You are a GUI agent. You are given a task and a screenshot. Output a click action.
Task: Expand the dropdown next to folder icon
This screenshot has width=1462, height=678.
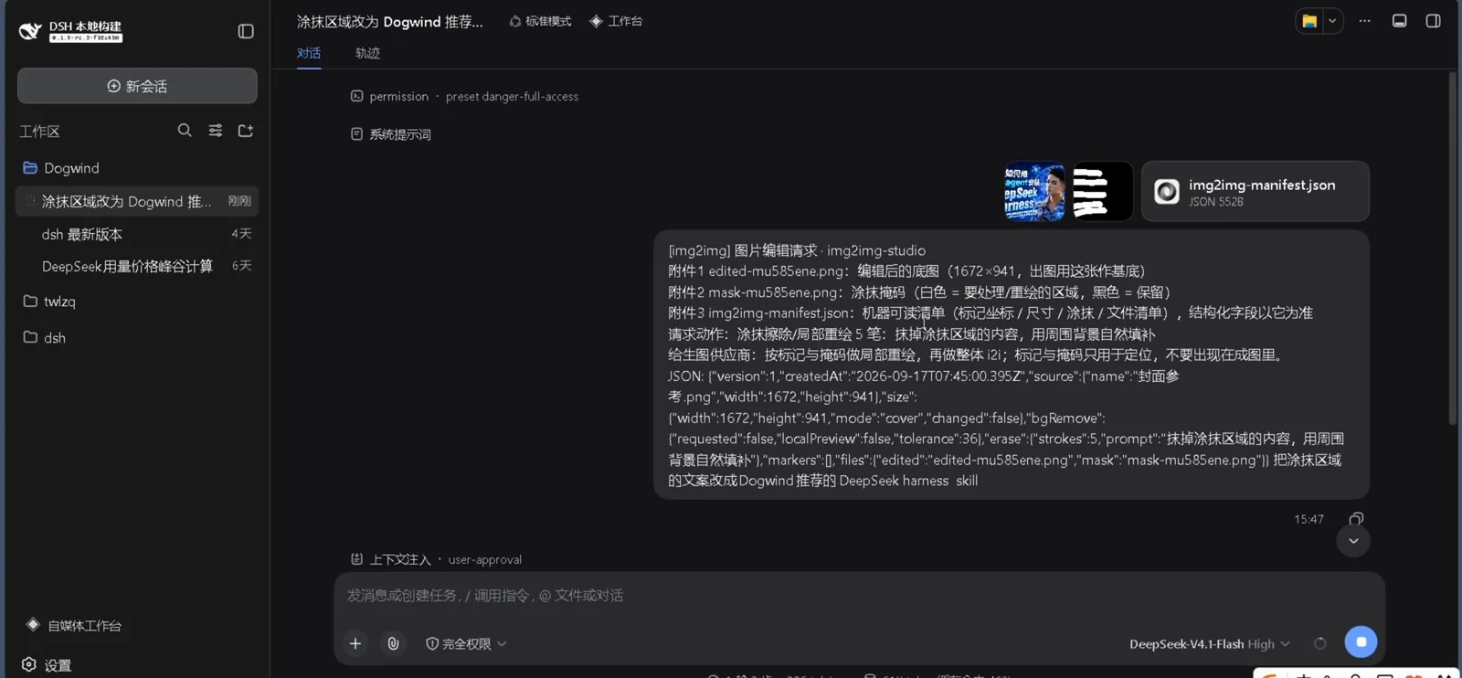pyautogui.click(x=1332, y=21)
